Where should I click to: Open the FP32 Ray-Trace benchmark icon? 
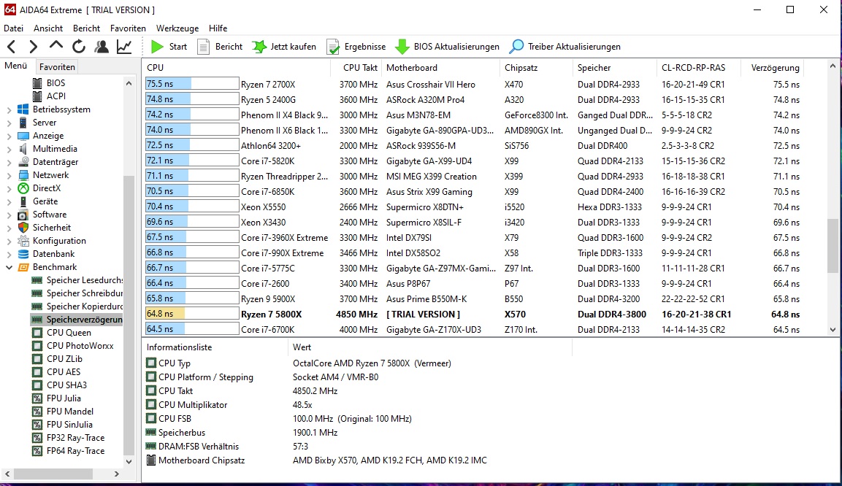click(x=37, y=438)
